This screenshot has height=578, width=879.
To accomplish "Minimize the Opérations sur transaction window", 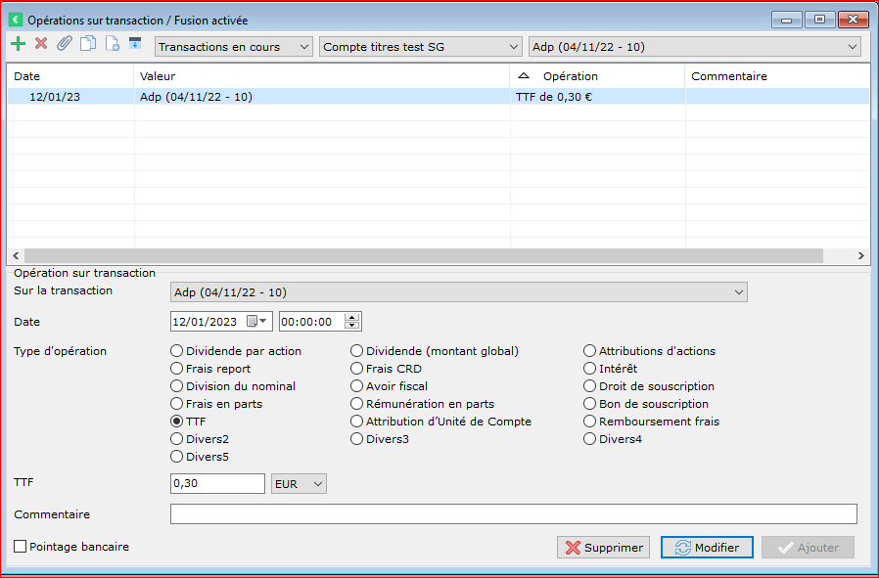I will [787, 20].
